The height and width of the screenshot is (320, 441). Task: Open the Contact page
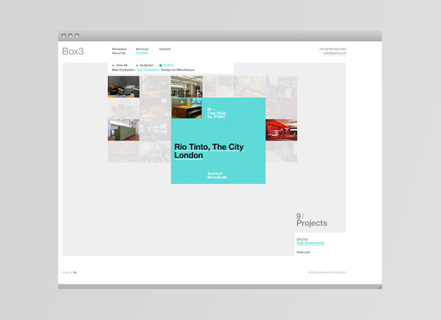coord(165,49)
